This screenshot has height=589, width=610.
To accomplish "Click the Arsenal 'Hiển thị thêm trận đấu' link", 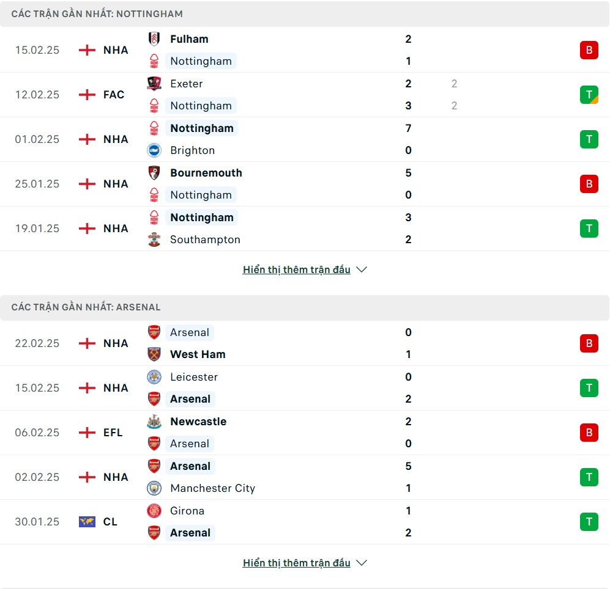I will coord(296,563).
